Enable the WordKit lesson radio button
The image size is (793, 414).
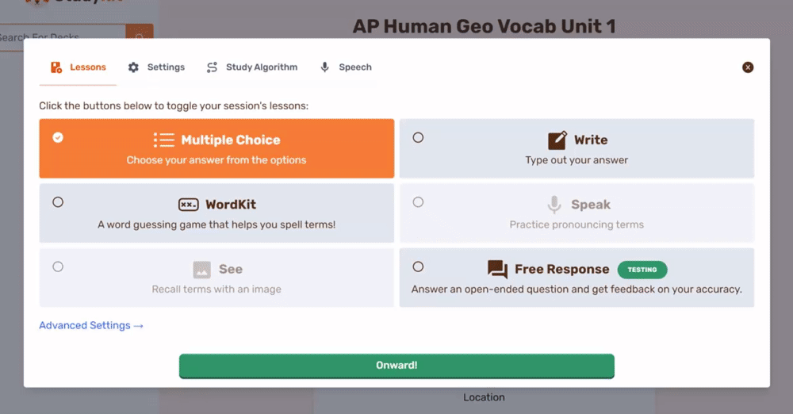(58, 202)
